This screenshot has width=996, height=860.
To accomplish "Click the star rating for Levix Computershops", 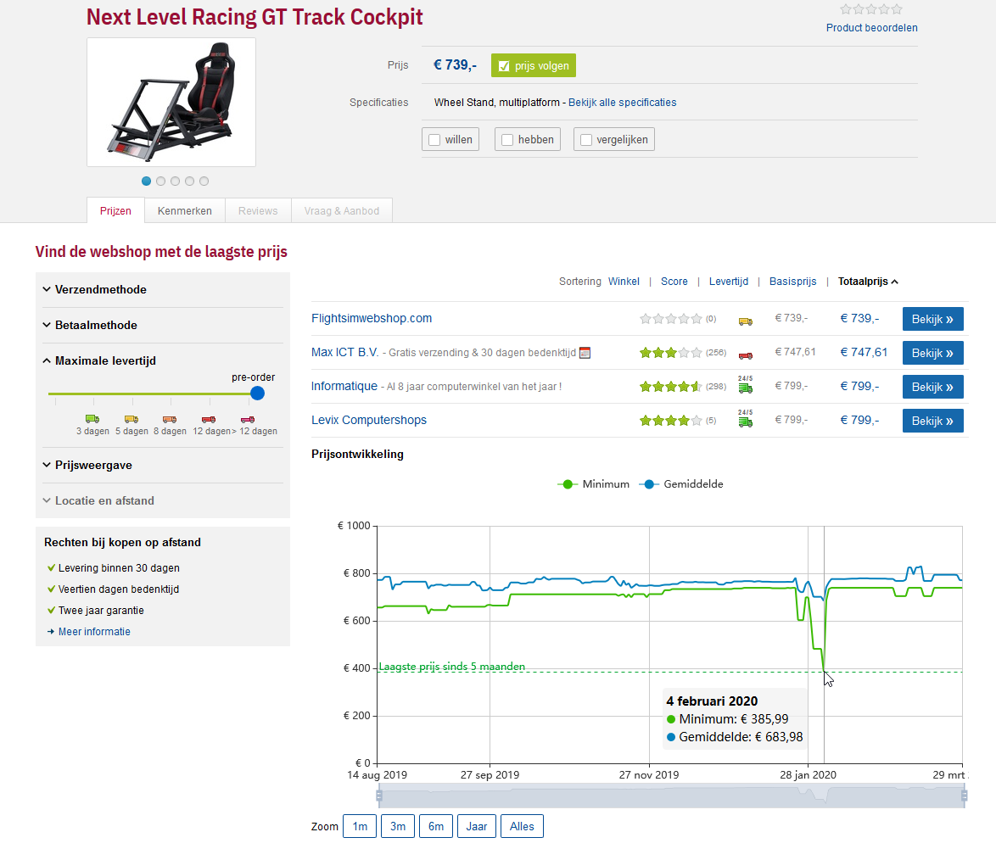I will 670,421.
